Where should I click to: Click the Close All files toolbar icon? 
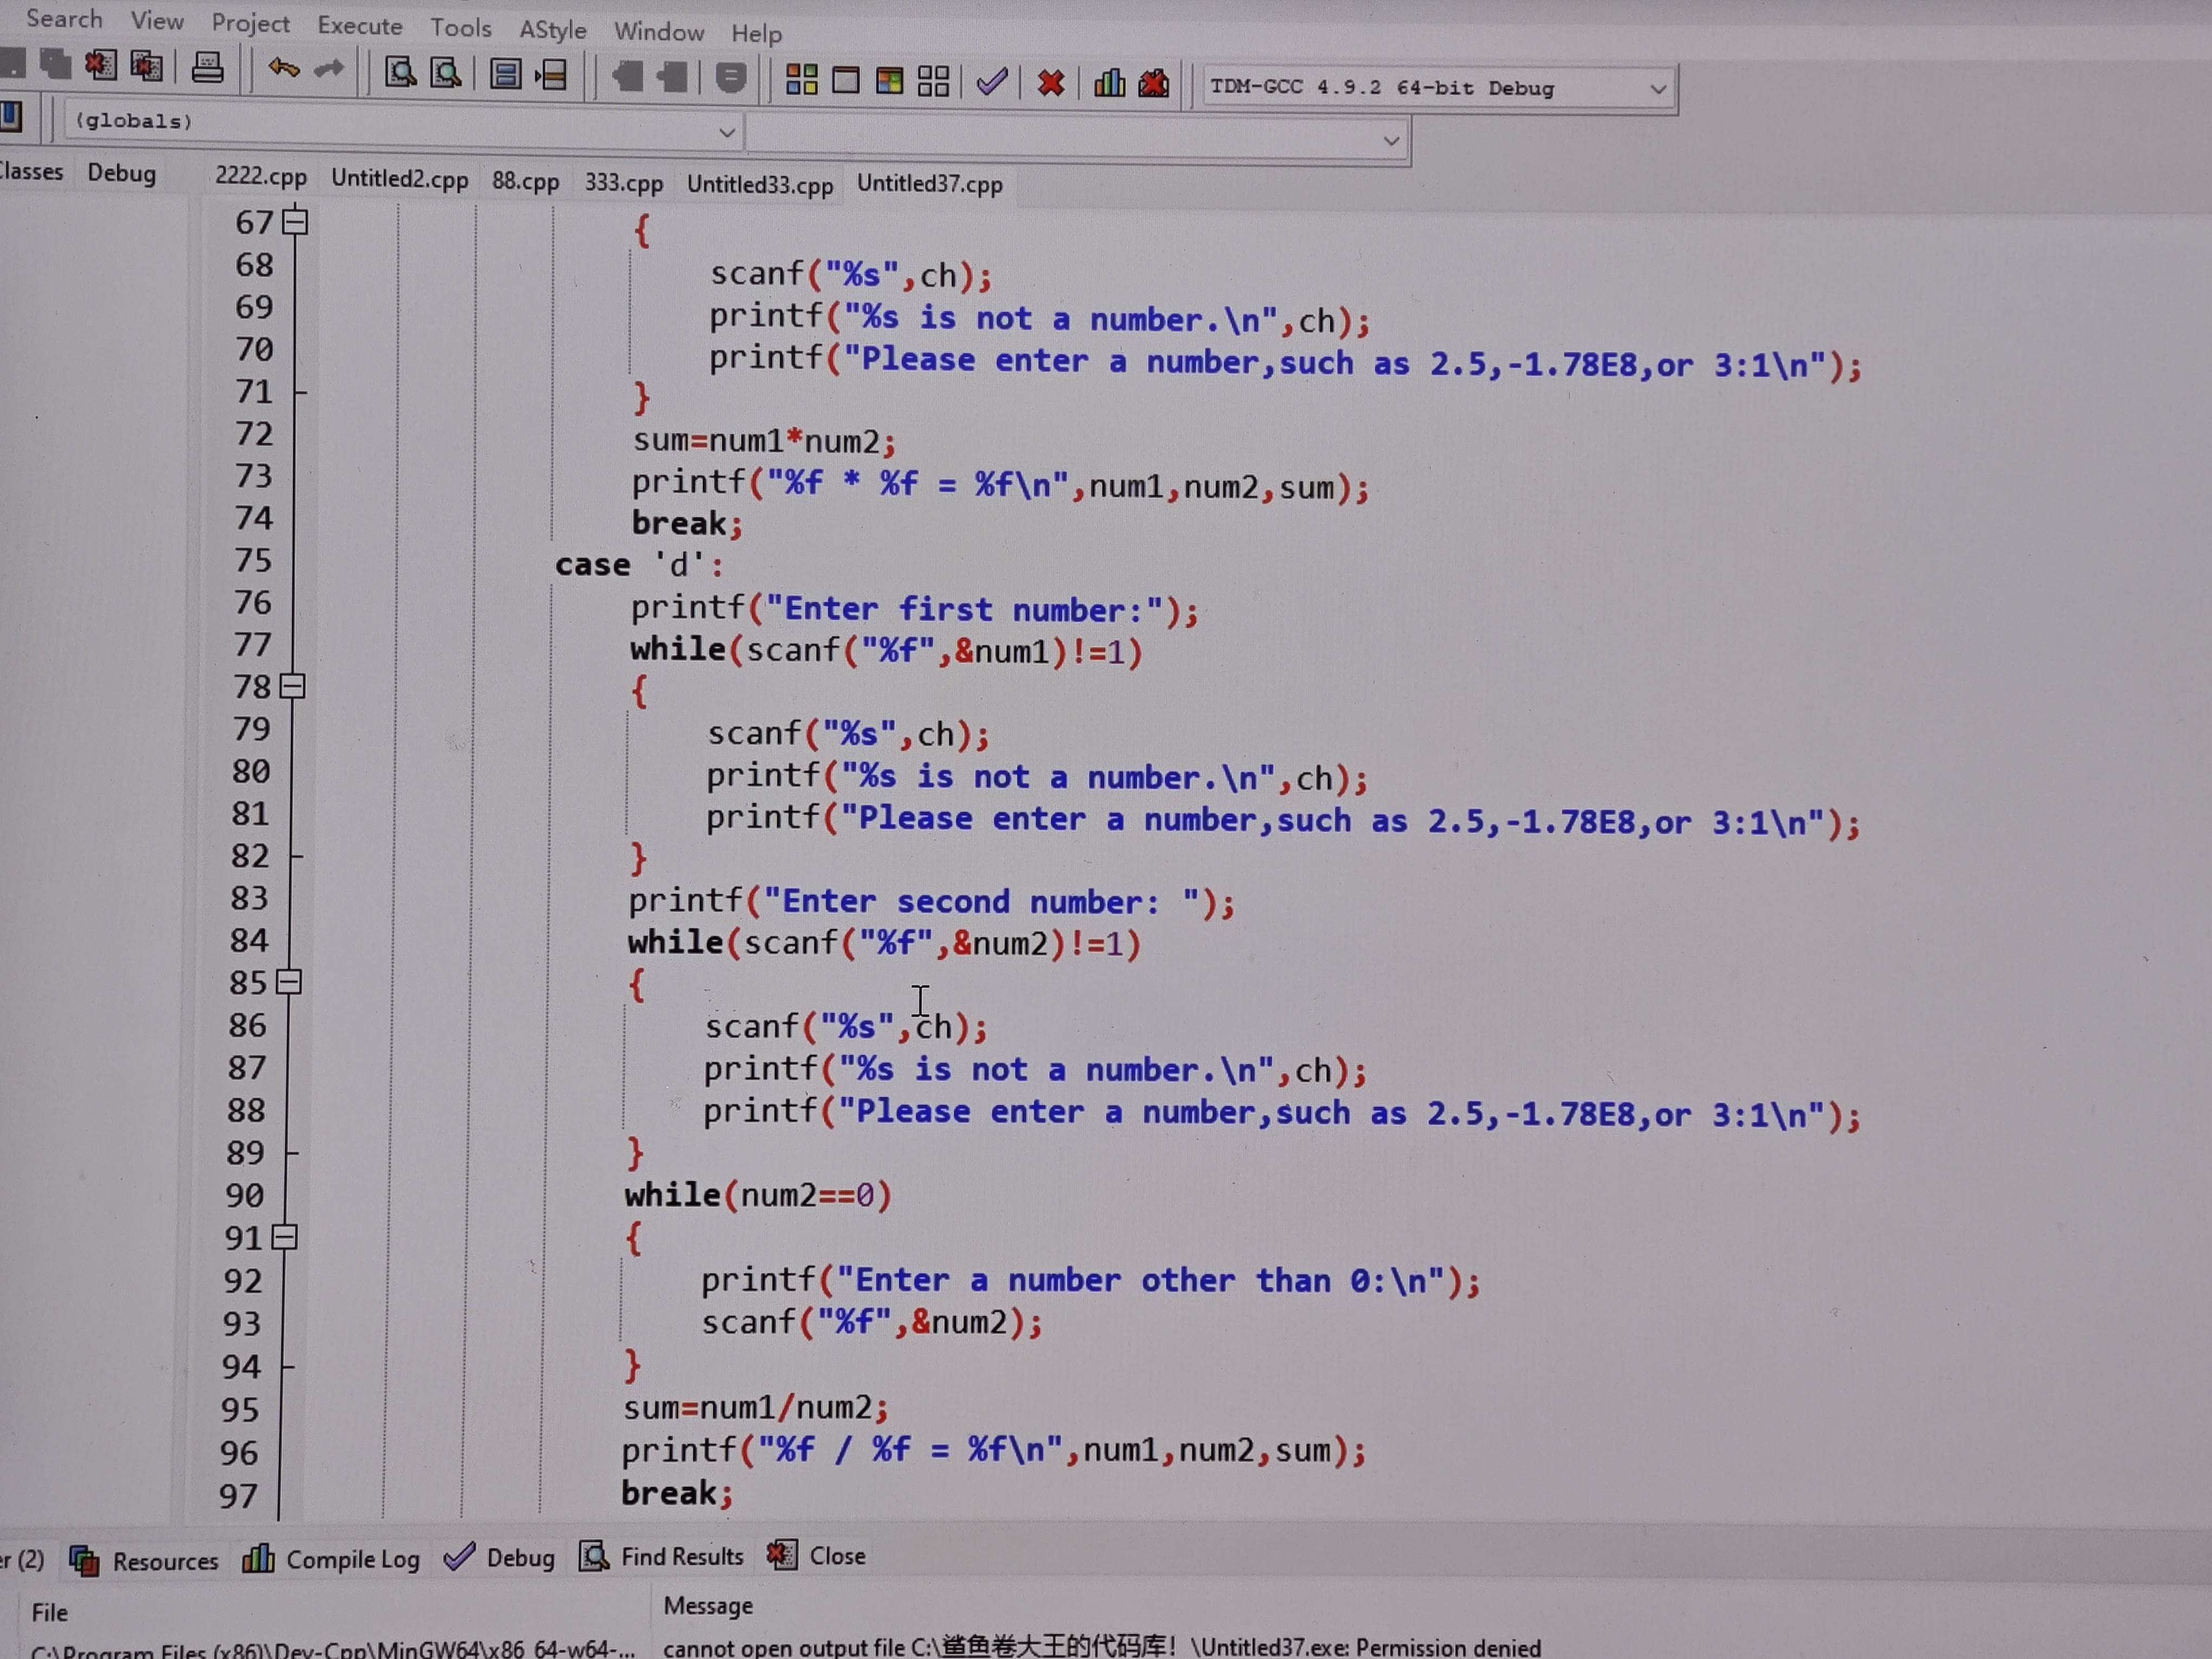coord(146,67)
